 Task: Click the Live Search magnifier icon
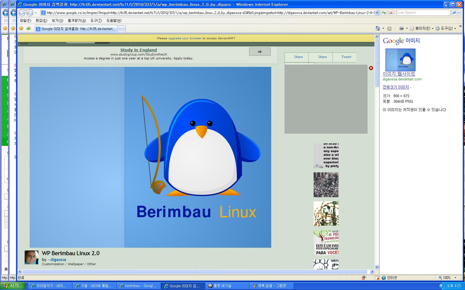(x=454, y=13)
